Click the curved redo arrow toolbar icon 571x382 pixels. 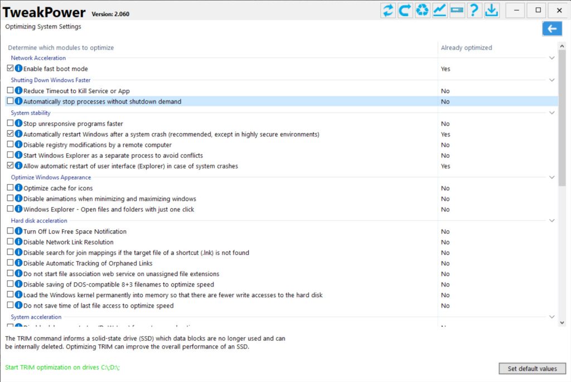click(405, 10)
